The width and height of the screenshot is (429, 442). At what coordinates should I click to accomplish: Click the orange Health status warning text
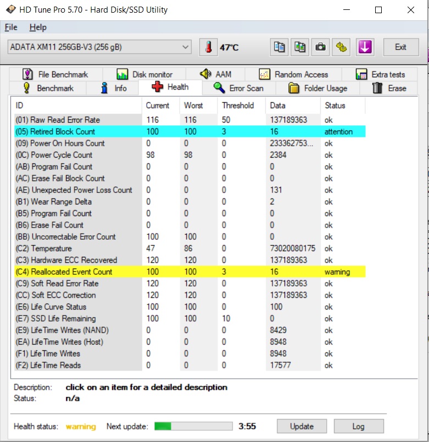pyautogui.click(x=81, y=427)
